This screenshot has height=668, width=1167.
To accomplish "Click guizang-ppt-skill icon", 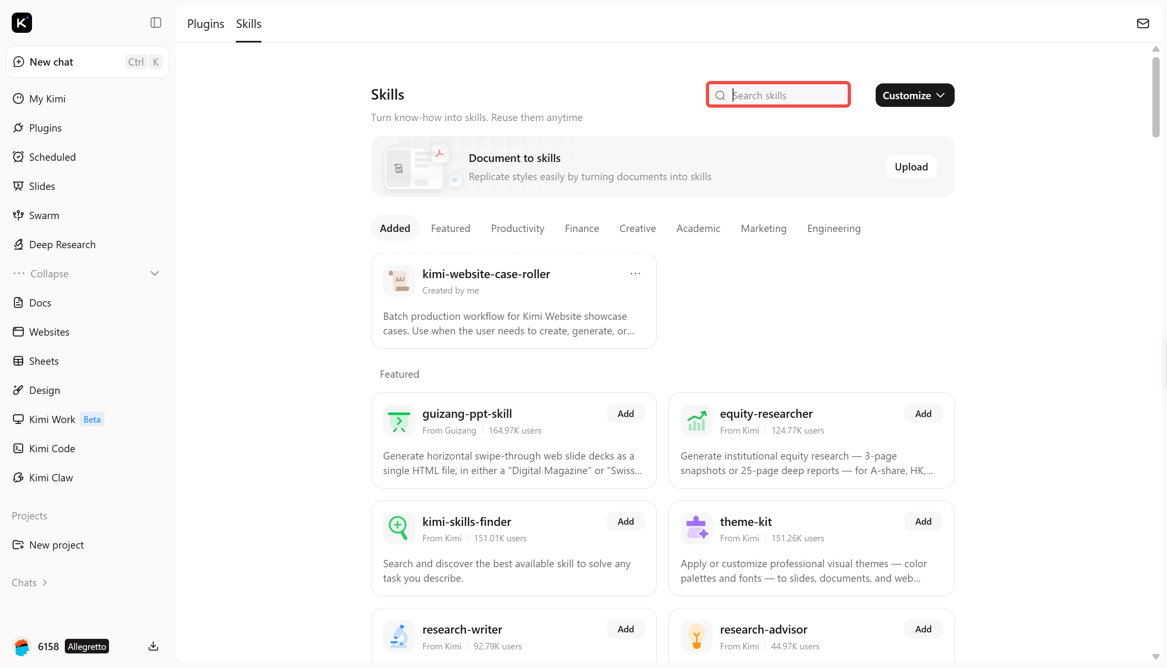I will click(x=399, y=421).
